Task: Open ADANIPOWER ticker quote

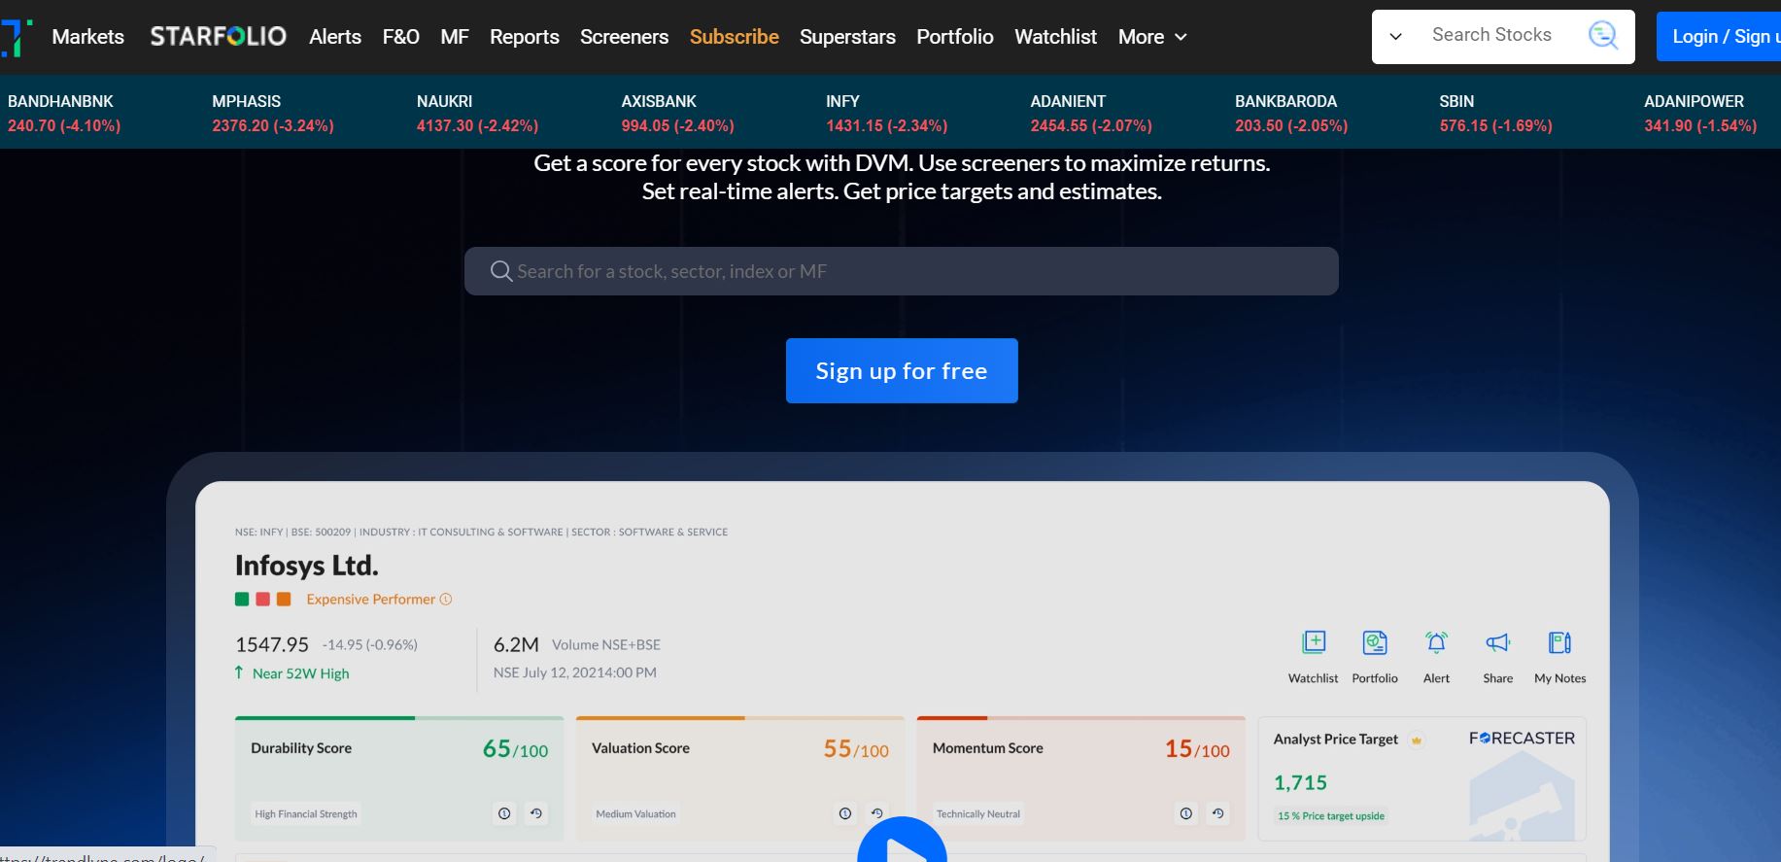Action: tap(1700, 113)
